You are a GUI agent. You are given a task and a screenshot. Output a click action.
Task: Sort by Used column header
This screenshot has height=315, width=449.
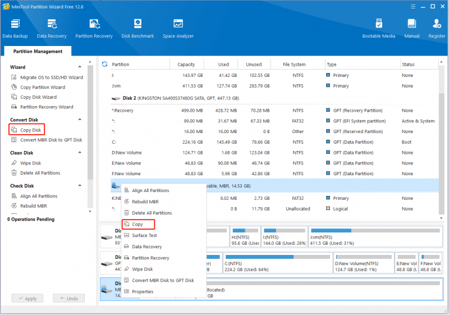click(x=221, y=65)
